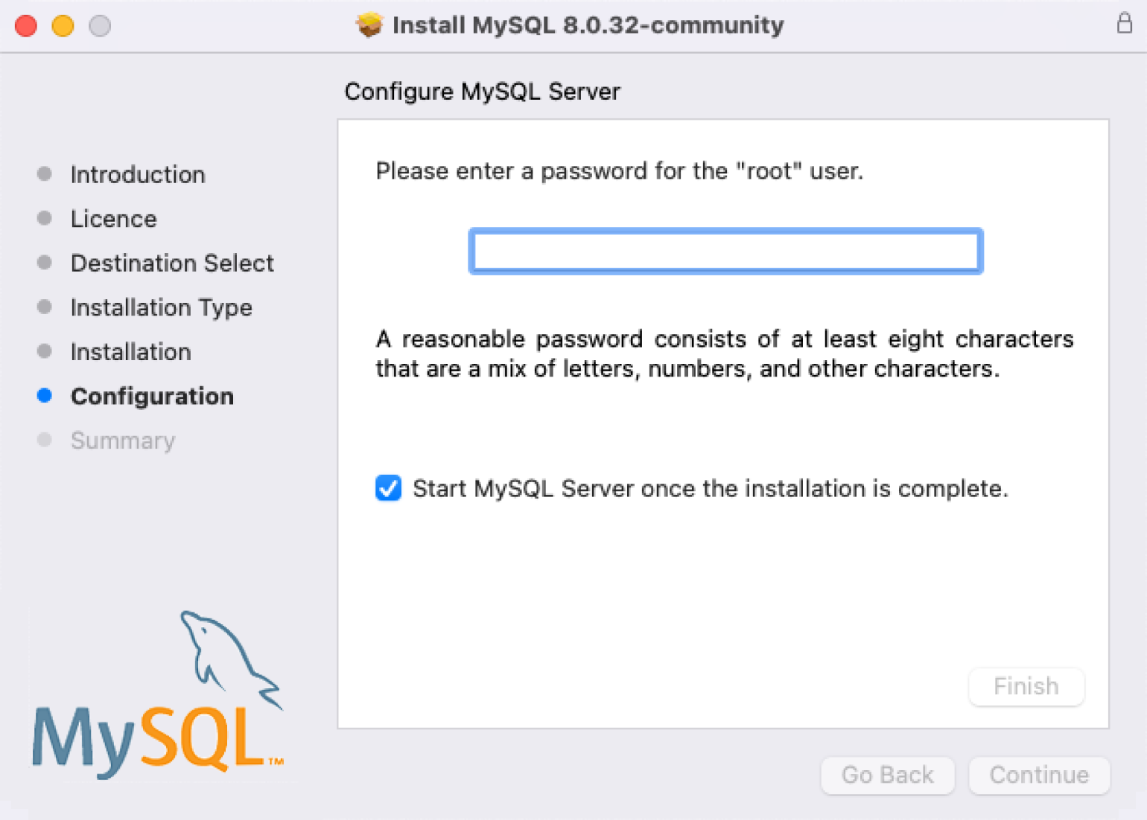Close the installer with the red button
This screenshot has width=1147, height=820.
[26, 25]
